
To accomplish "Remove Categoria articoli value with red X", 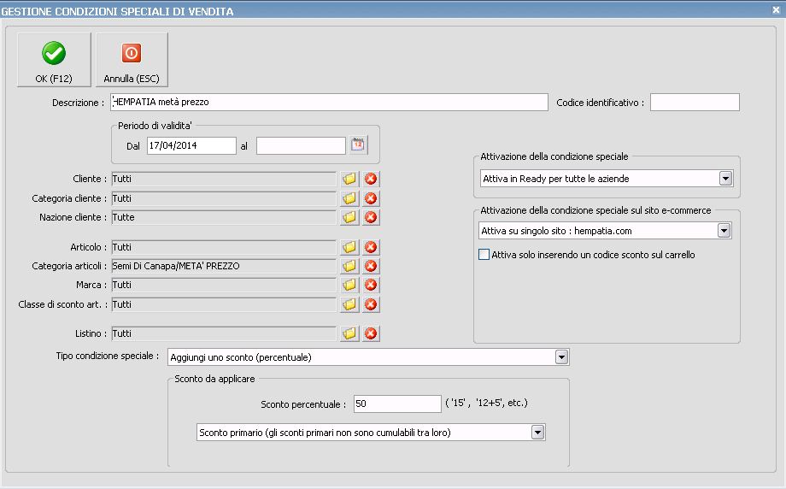I will (x=371, y=266).
